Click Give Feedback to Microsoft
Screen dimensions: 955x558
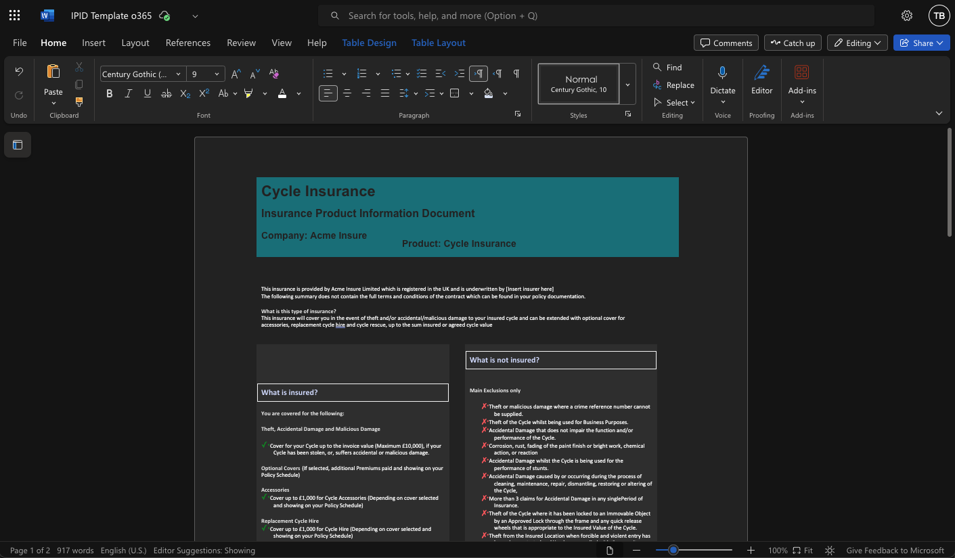tap(895, 551)
